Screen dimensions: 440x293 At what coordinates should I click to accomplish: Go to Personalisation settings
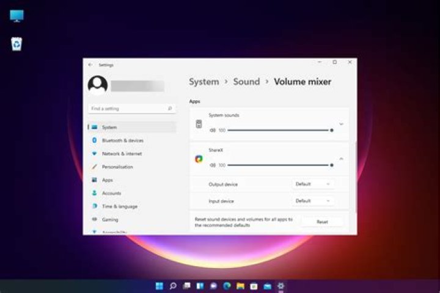pyautogui.click(x=117, y=167)
